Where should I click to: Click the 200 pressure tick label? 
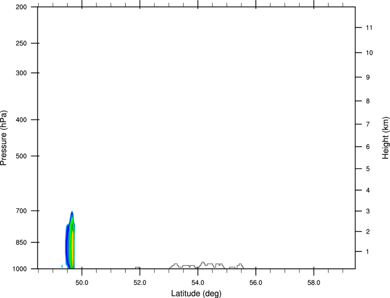(x=21, y=7)
